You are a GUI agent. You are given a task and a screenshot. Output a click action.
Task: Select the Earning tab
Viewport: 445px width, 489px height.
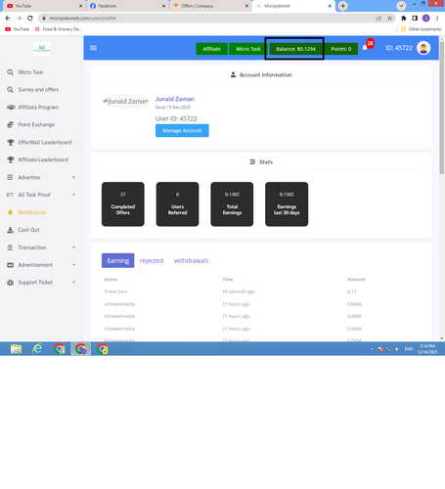click(117, 260)
